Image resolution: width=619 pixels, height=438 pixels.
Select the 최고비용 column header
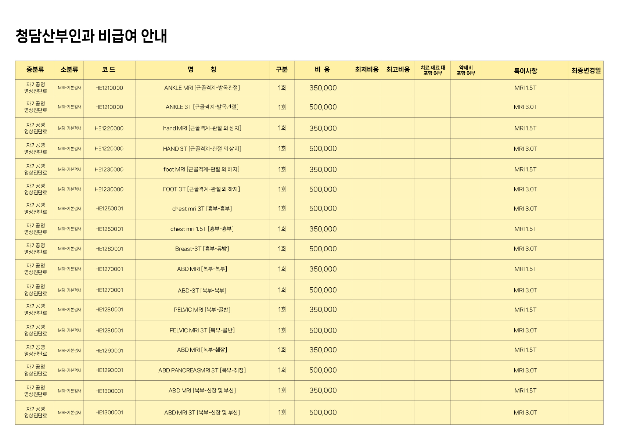(x=398, y=69)
